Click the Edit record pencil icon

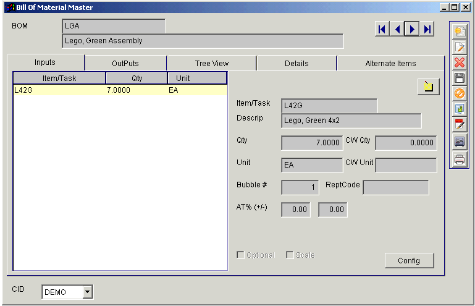(x=459, y=46)
